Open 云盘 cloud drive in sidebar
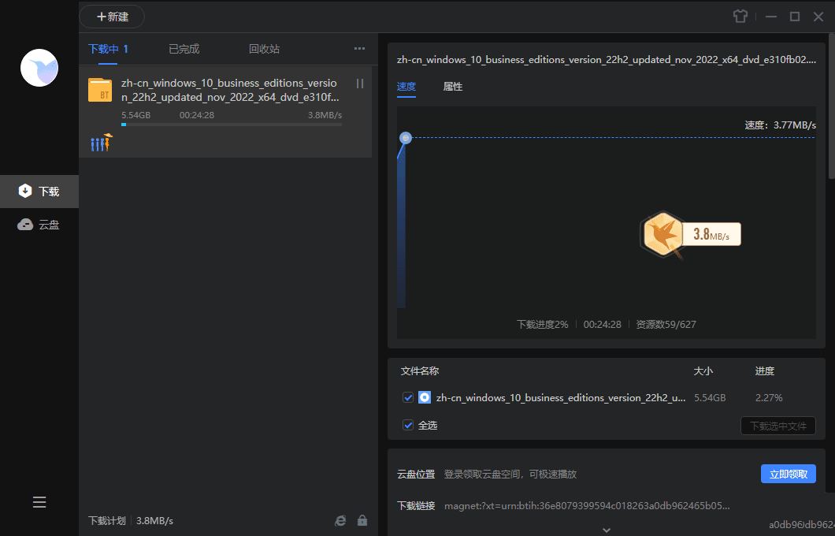 (39, 225)
